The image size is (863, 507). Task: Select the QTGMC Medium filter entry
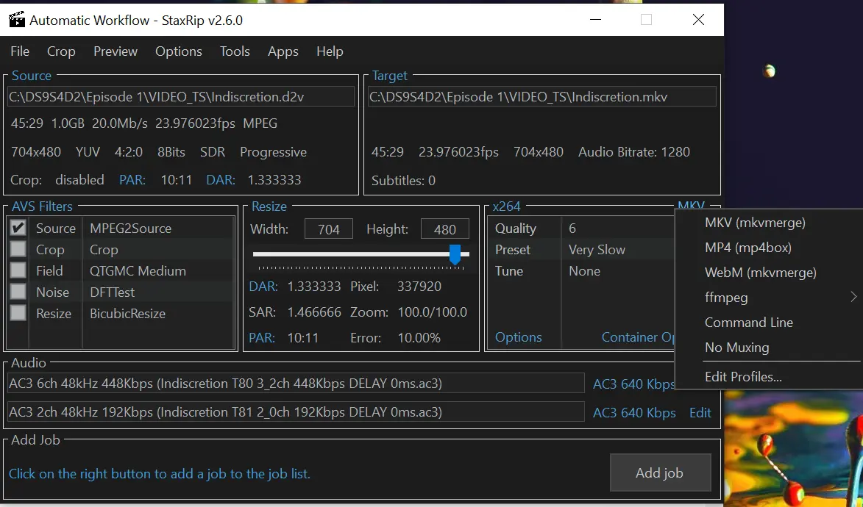point(138,271)
